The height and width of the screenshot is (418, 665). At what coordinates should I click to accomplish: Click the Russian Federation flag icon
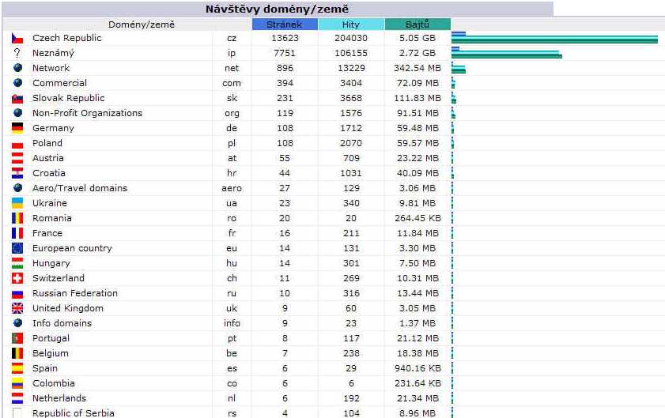(x=17, y=293)
